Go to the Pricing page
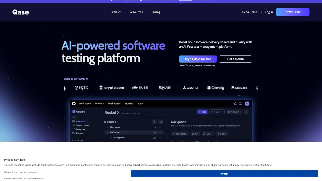Screen dimensions: 322x181 click(x=156, y=12)
